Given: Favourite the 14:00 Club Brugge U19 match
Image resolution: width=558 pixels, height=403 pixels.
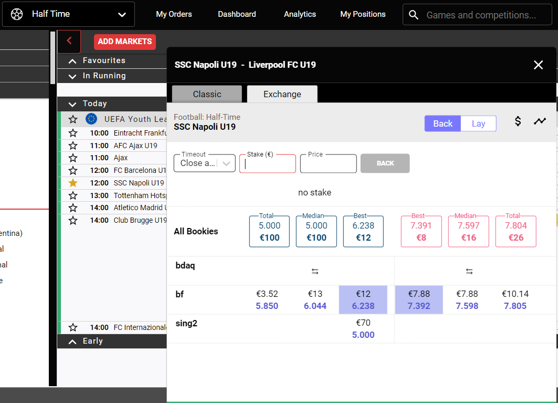Looking at the screenshot, I should [x=73, y=220].
